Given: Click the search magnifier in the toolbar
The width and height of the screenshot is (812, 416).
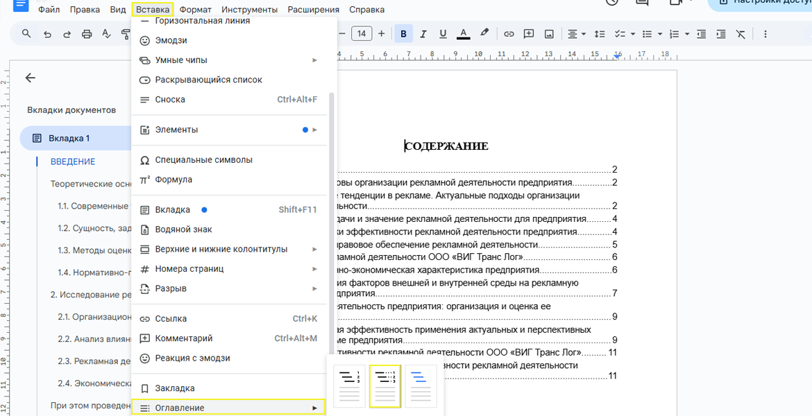Looking at the screenshot, I should coord(26,34).
